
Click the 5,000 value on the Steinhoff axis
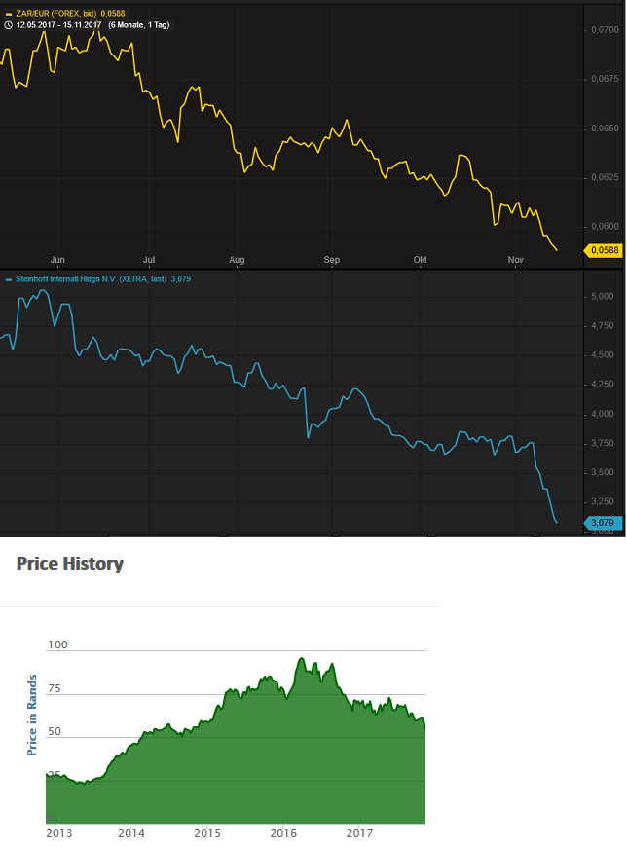click(x=605, y=296)
